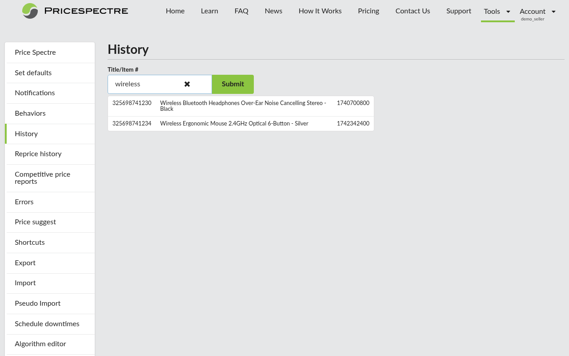Screen dimensions: 569x356
Task: Open the How It Works page
Action: pos(320,11)
